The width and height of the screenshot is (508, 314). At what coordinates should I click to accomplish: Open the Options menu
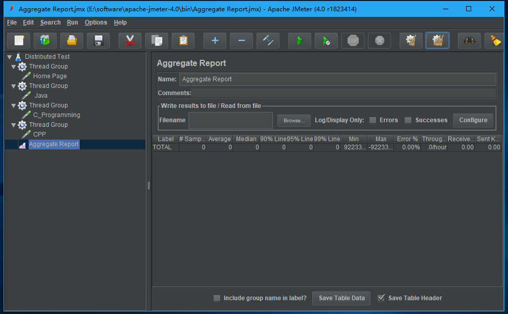[96, 23]
